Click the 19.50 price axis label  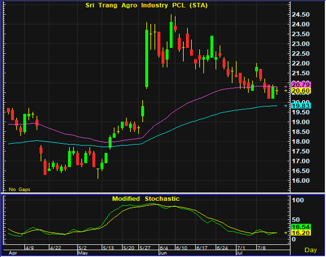point(301,112)
